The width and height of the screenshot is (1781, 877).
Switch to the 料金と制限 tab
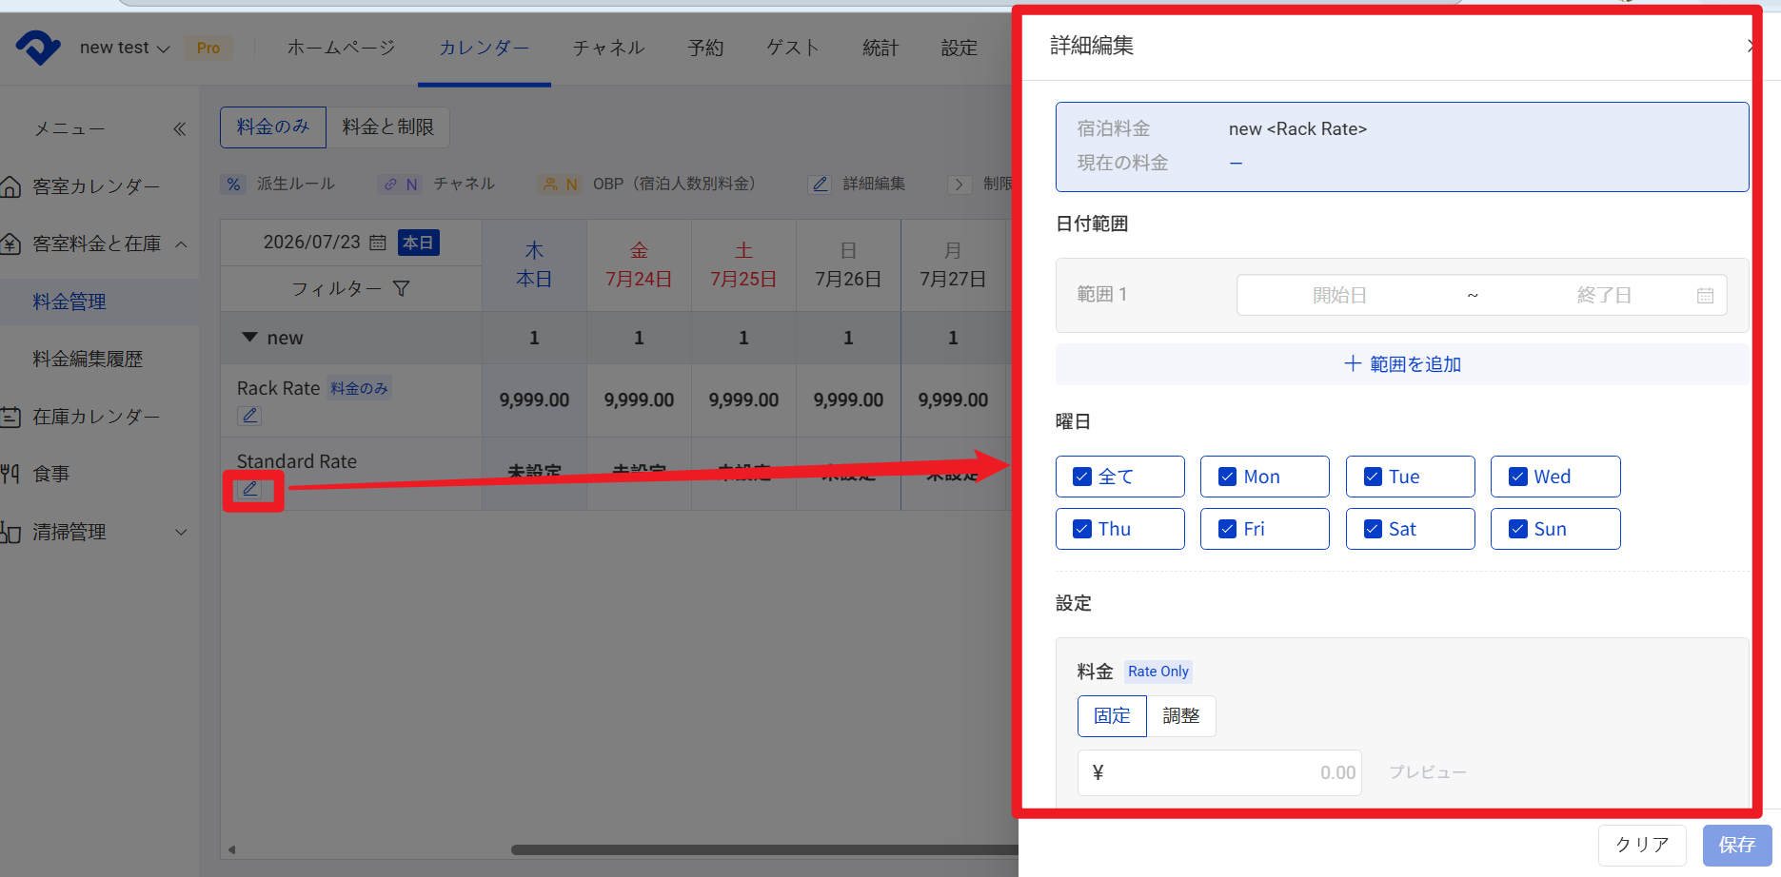(388, 127)
